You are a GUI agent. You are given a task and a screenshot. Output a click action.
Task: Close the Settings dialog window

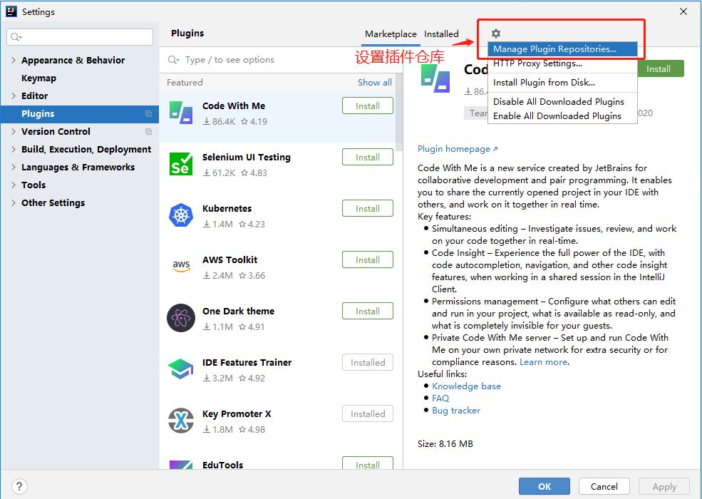pos(683,11)
